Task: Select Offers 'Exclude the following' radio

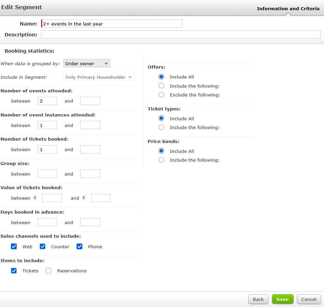Action: (161, 95)
